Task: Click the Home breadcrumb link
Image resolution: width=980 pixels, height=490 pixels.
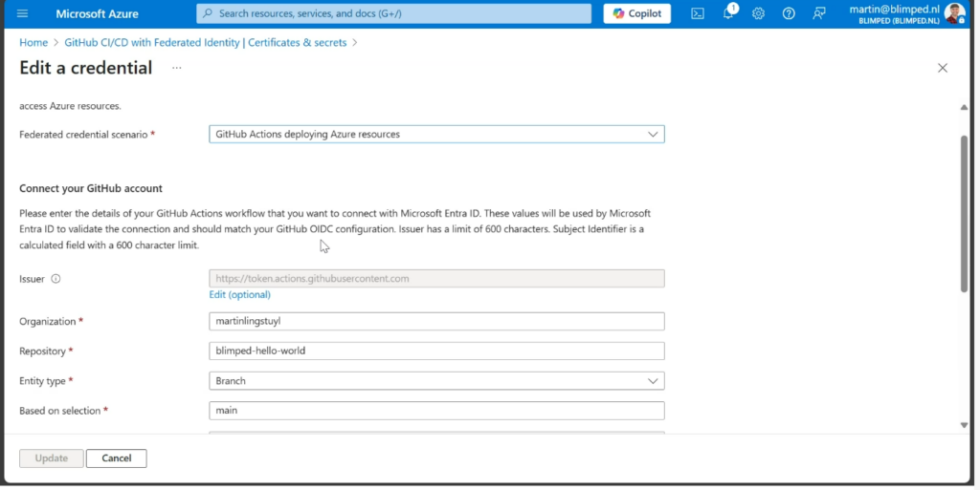Action: click(x=33, y=42)
